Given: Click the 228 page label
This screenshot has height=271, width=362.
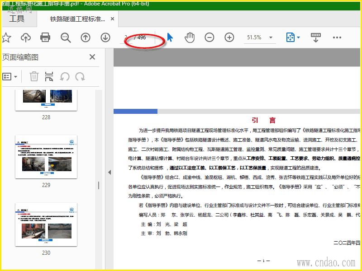Looking at the screenshot, I should (46, 117).
